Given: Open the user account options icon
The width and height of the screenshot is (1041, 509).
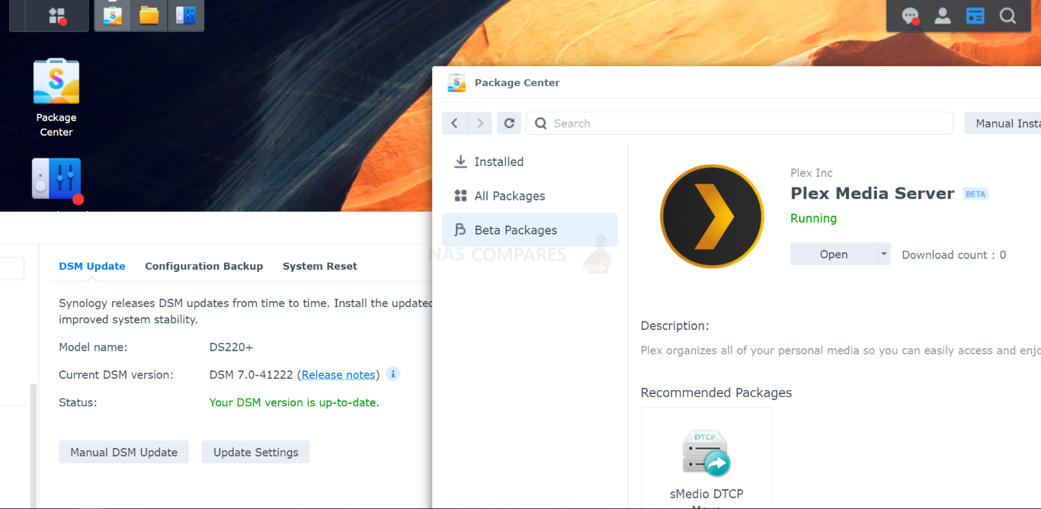Looking at the screenshot, I should 943,16.
